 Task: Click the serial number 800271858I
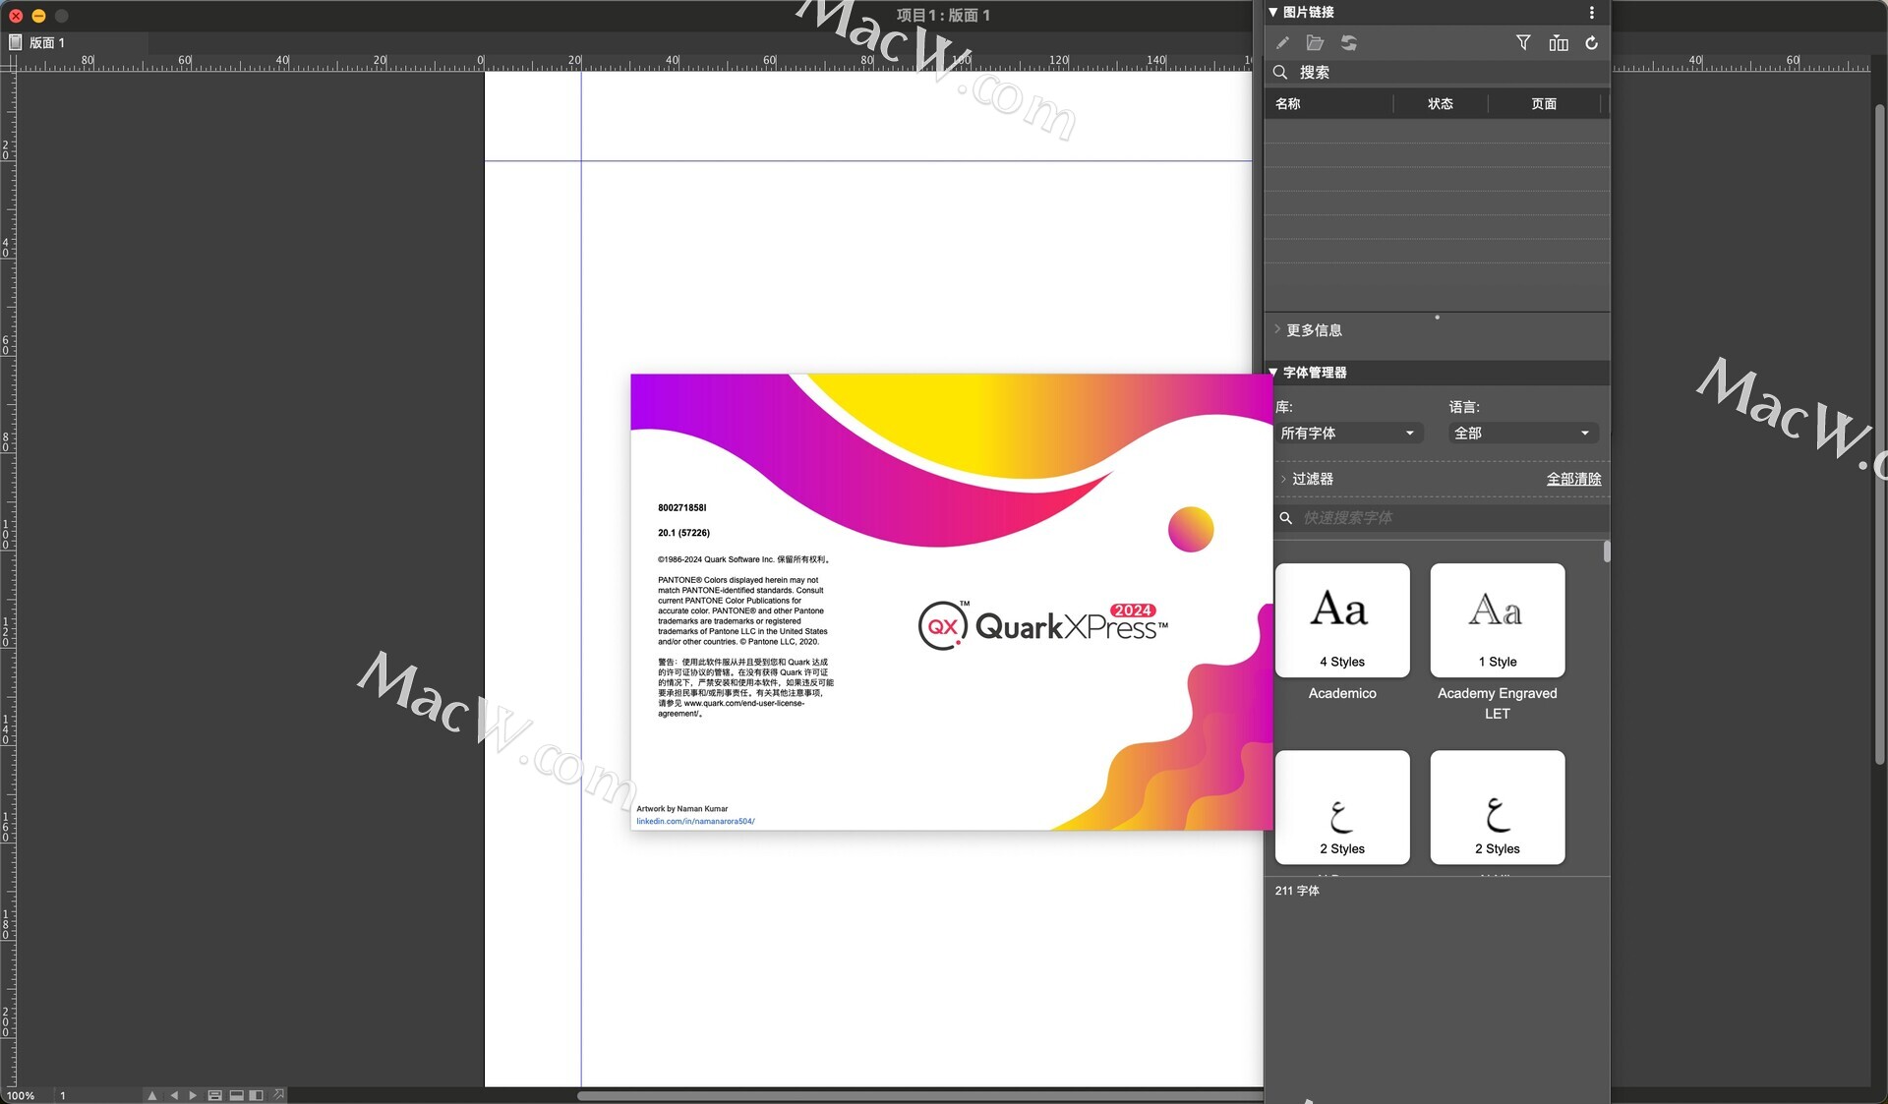pyautogui.click(x=682, y=508)
